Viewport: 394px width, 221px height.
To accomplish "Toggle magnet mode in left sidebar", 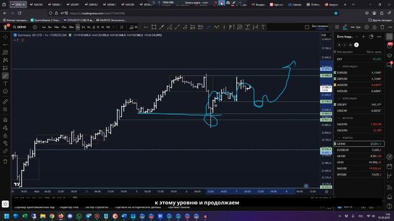I will point(6,120).
